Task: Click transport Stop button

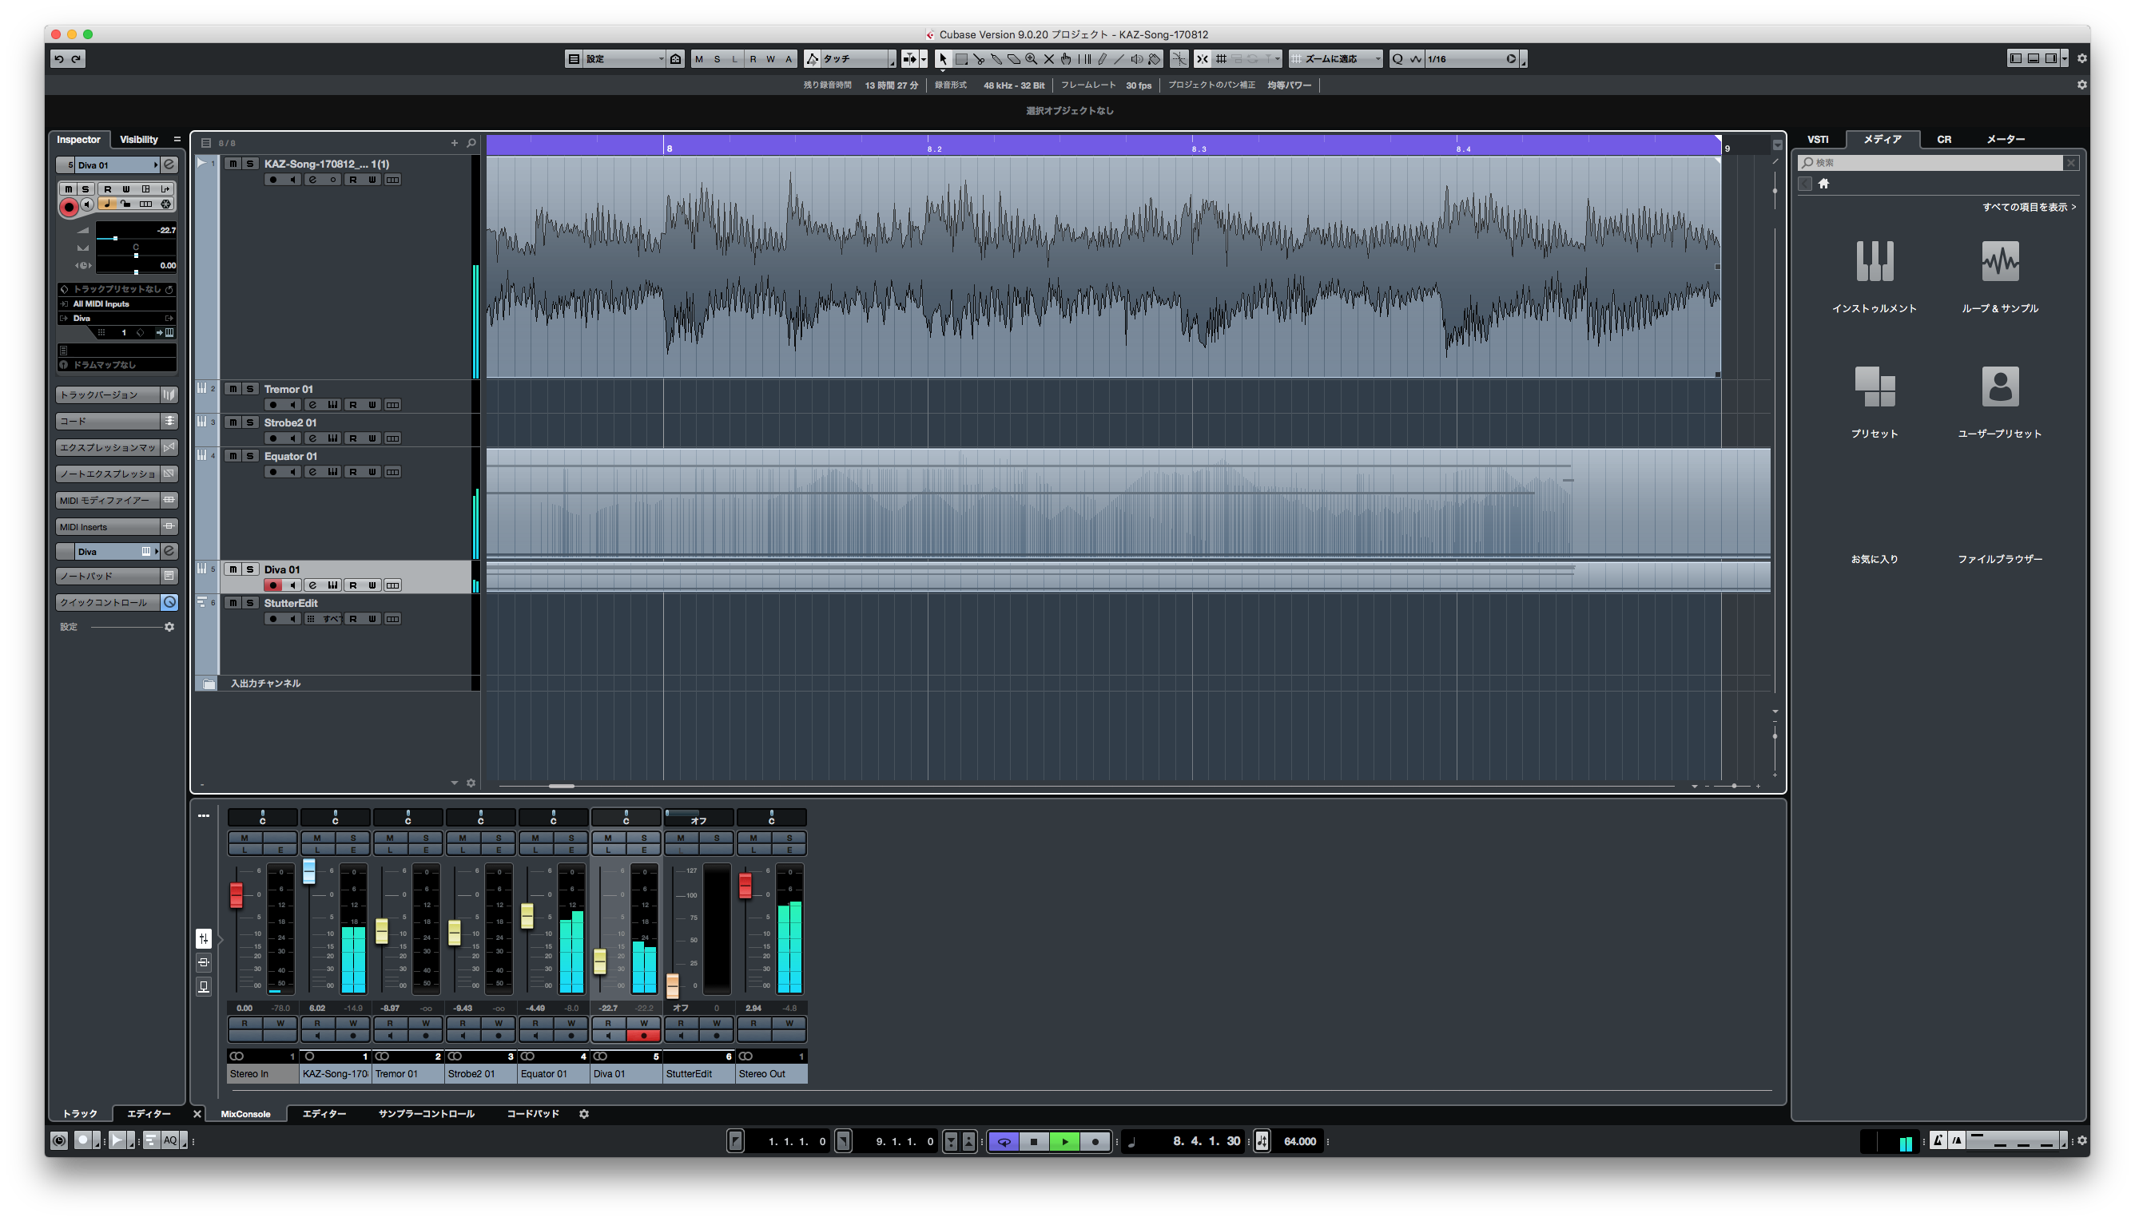Action: (x=1035, y=1140)
